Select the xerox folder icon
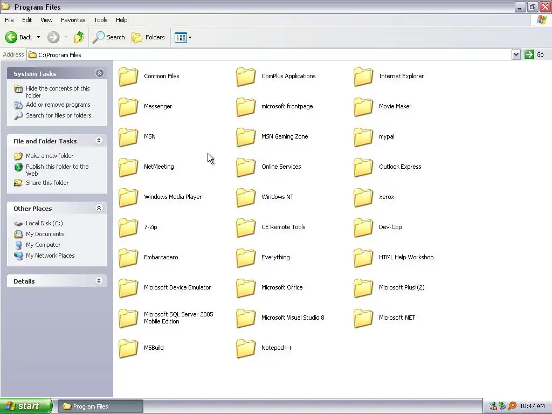This screenshot has height=414, width=552. click(x=363, y=197)
